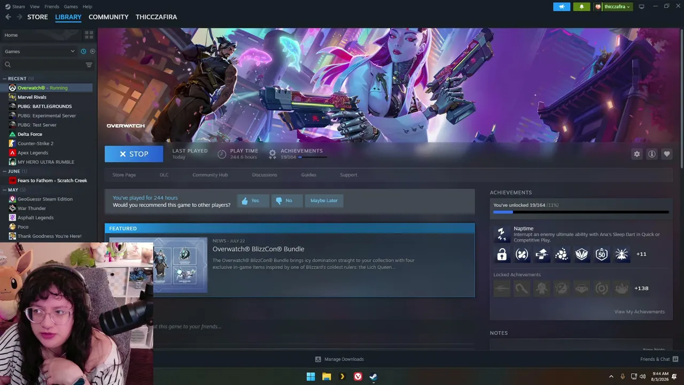Click the Apex Legends red icon
Screen dimensions: 684x385
pyautogui.click(x=12, y=153)
